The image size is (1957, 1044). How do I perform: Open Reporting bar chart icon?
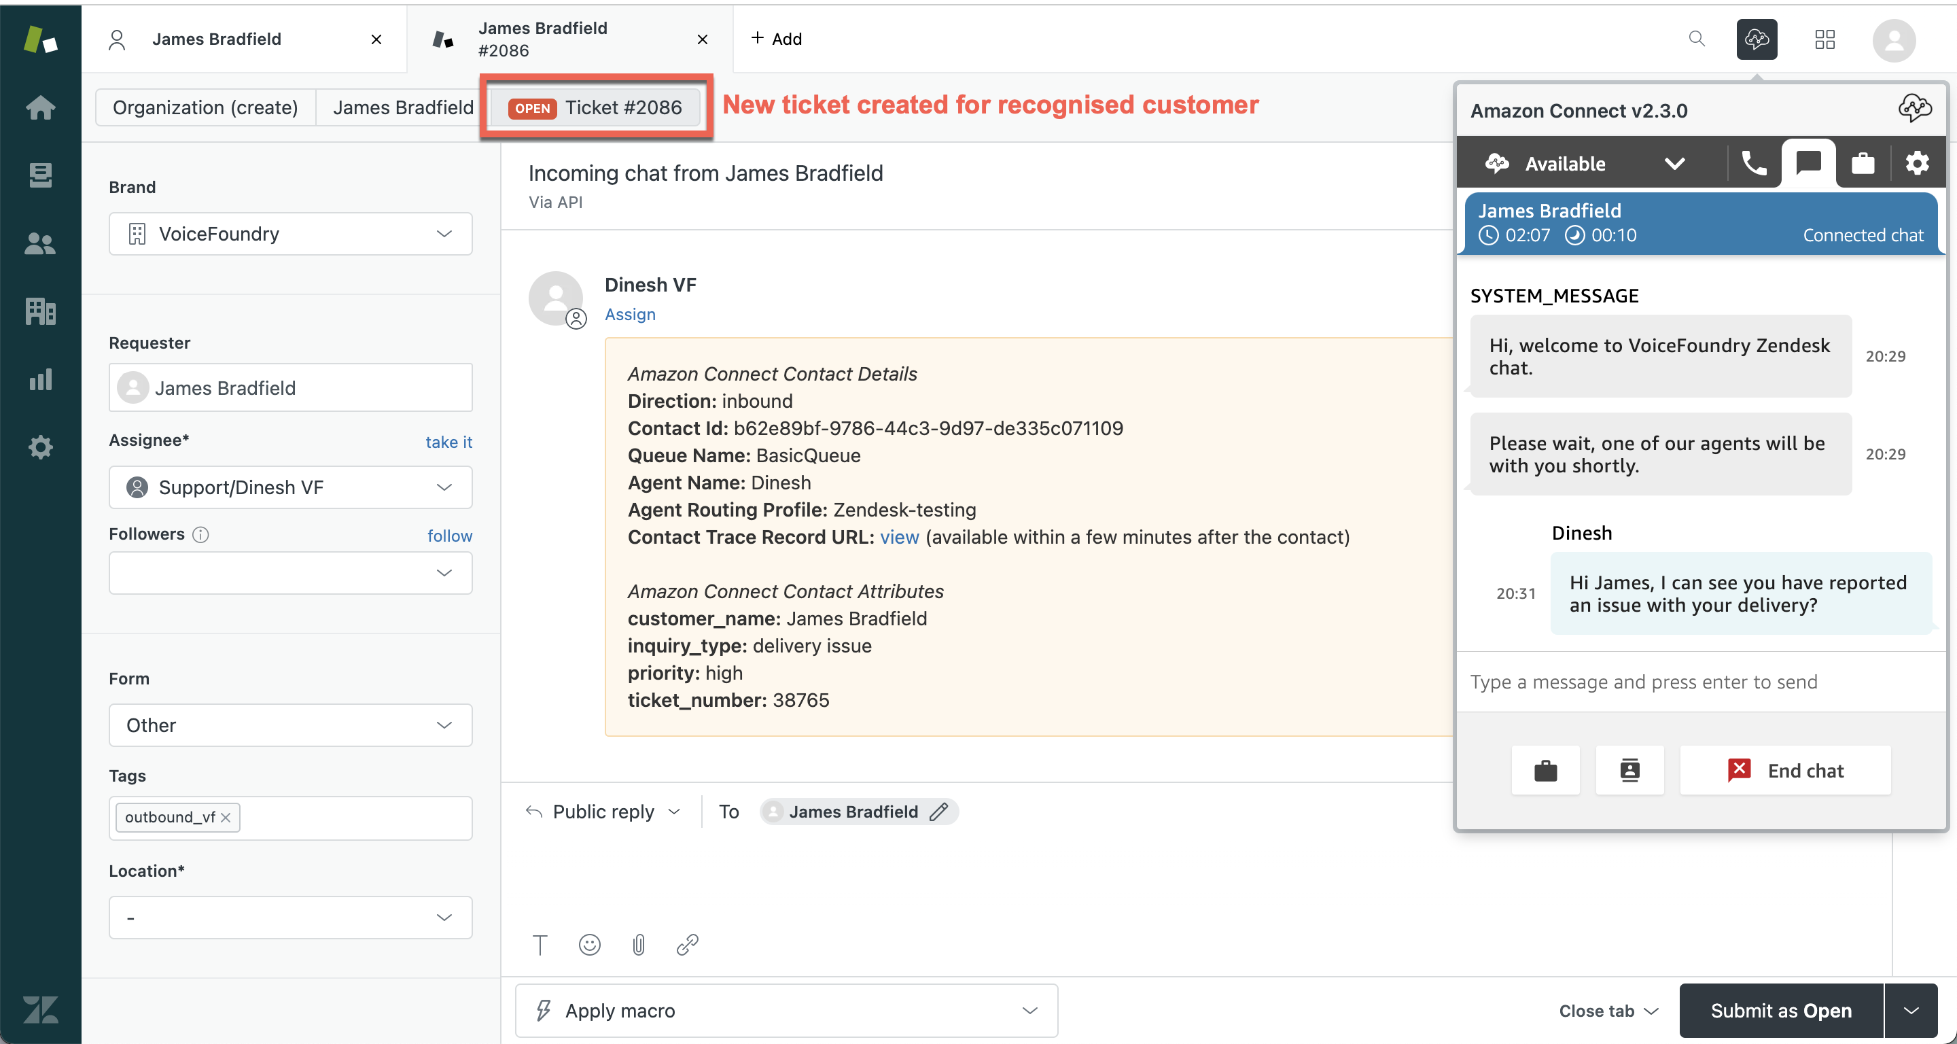[x=40, y=379]
